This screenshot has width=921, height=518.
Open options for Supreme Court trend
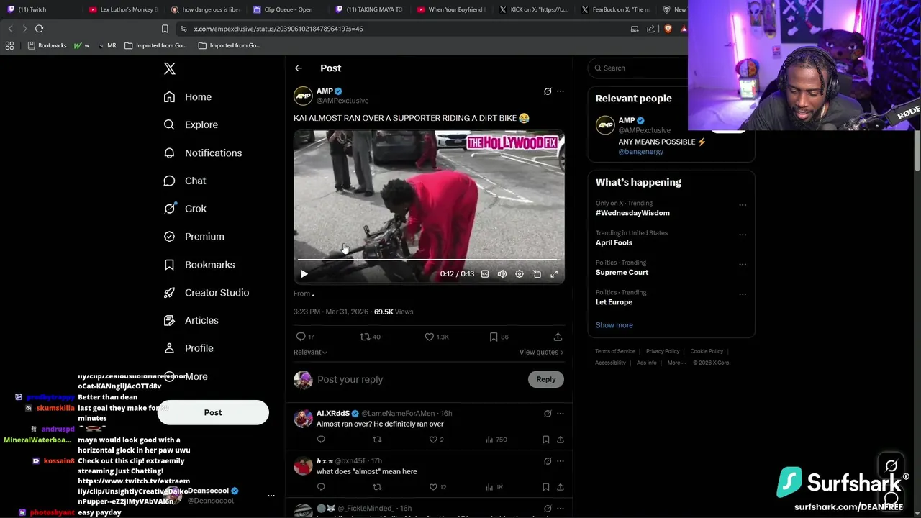click(743, 264)
